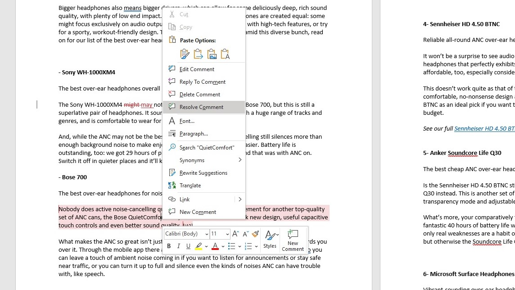Viewport: 515px width, 290px height.
Task: Choose Merge Formatting paste option
Action: pyautogui.click(x=198, y=54)
